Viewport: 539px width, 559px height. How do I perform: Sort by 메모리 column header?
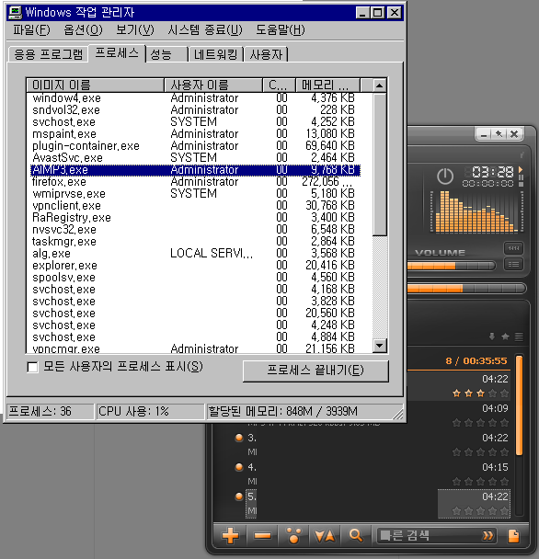tap(327, 86)
